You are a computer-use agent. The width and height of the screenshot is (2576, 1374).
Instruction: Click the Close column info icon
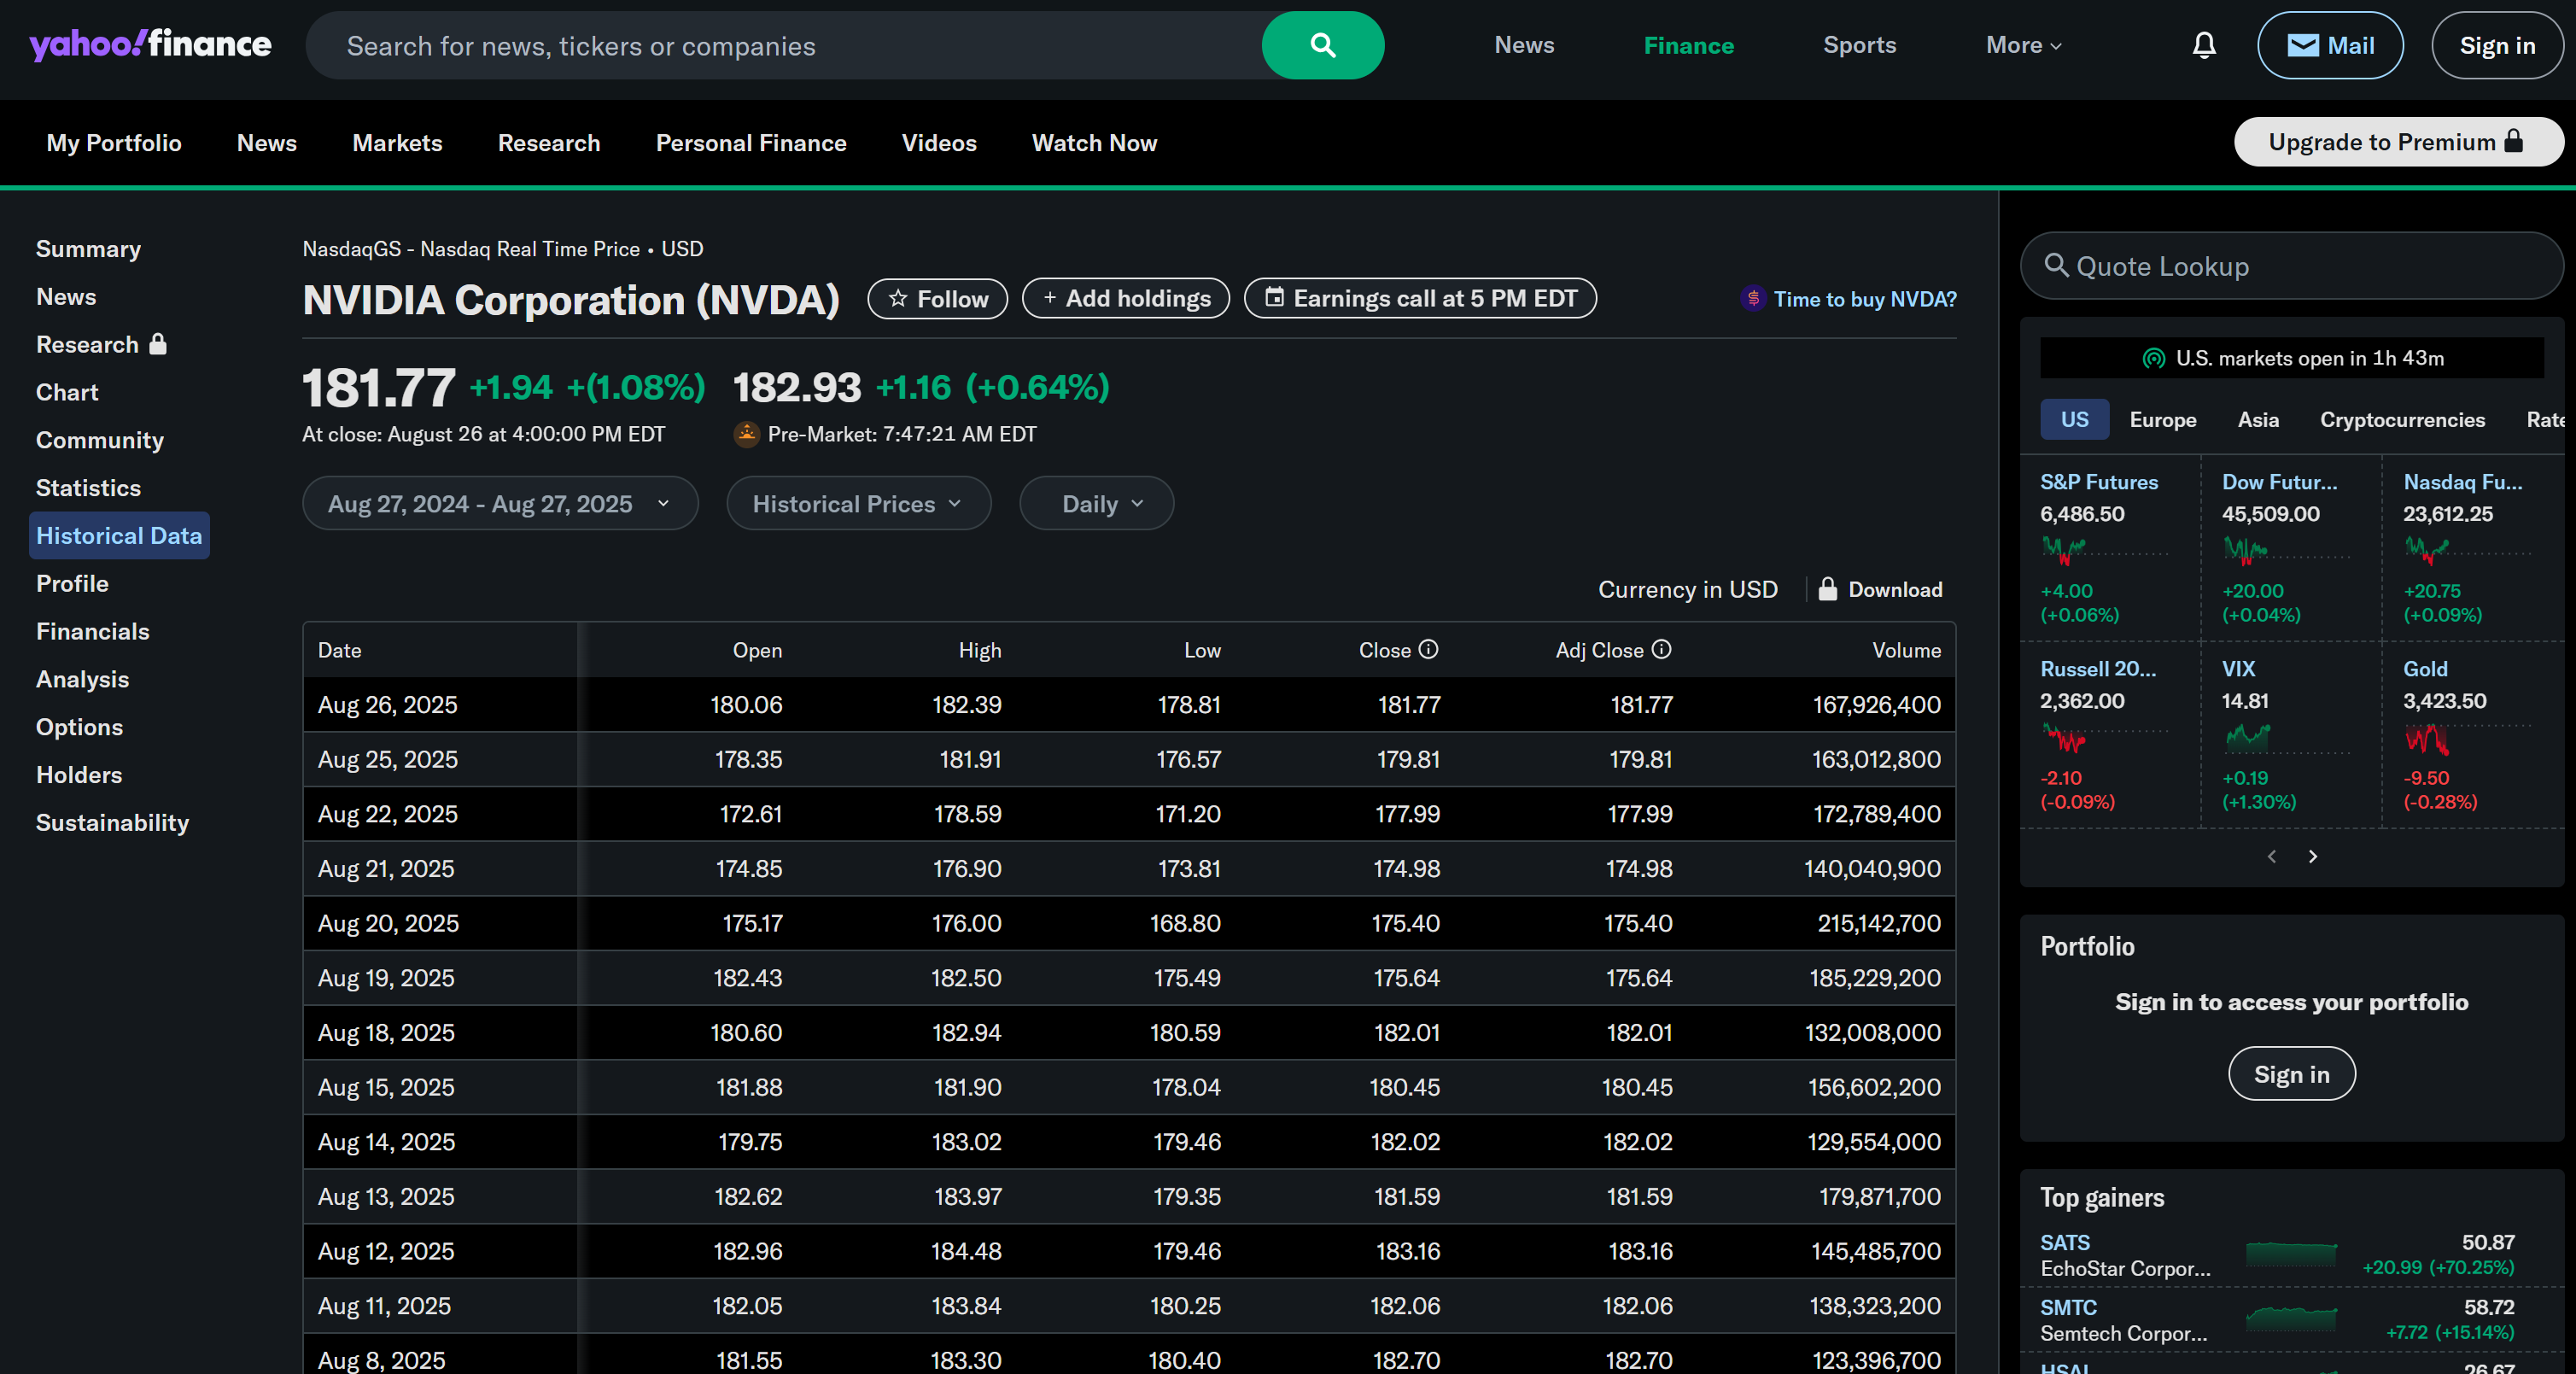pos(1428,649)
